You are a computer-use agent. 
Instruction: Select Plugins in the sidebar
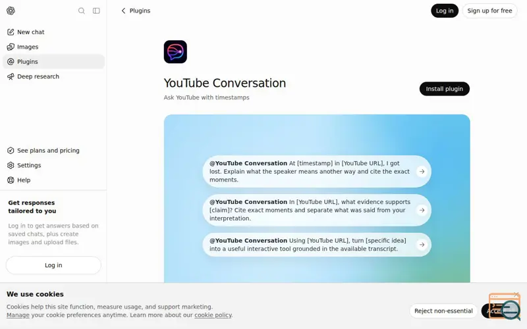tap(54, 61)
